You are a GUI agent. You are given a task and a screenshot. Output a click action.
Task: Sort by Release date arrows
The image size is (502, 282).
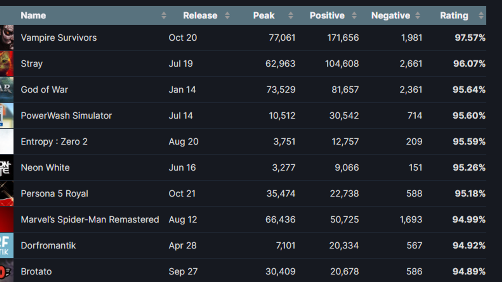[x=227, y=15]
